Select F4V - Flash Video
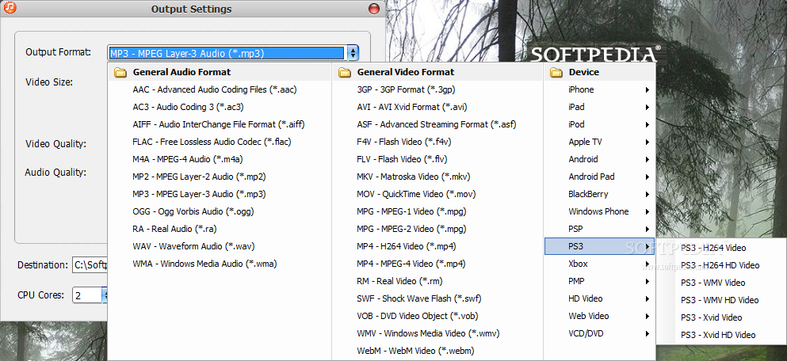The width and height of the screenshot is (787, 361). 403,142
